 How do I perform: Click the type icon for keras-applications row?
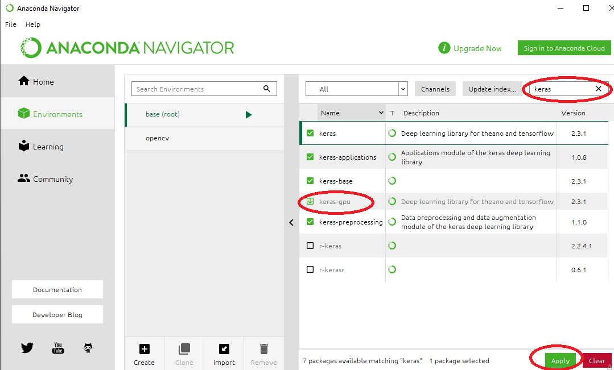tap(392, 157)
